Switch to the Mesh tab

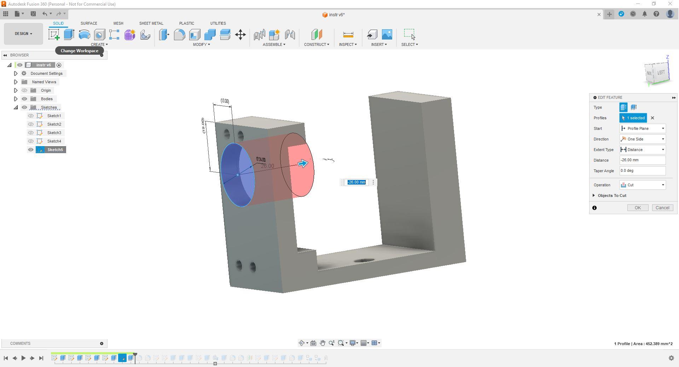[x=118, y=23]
